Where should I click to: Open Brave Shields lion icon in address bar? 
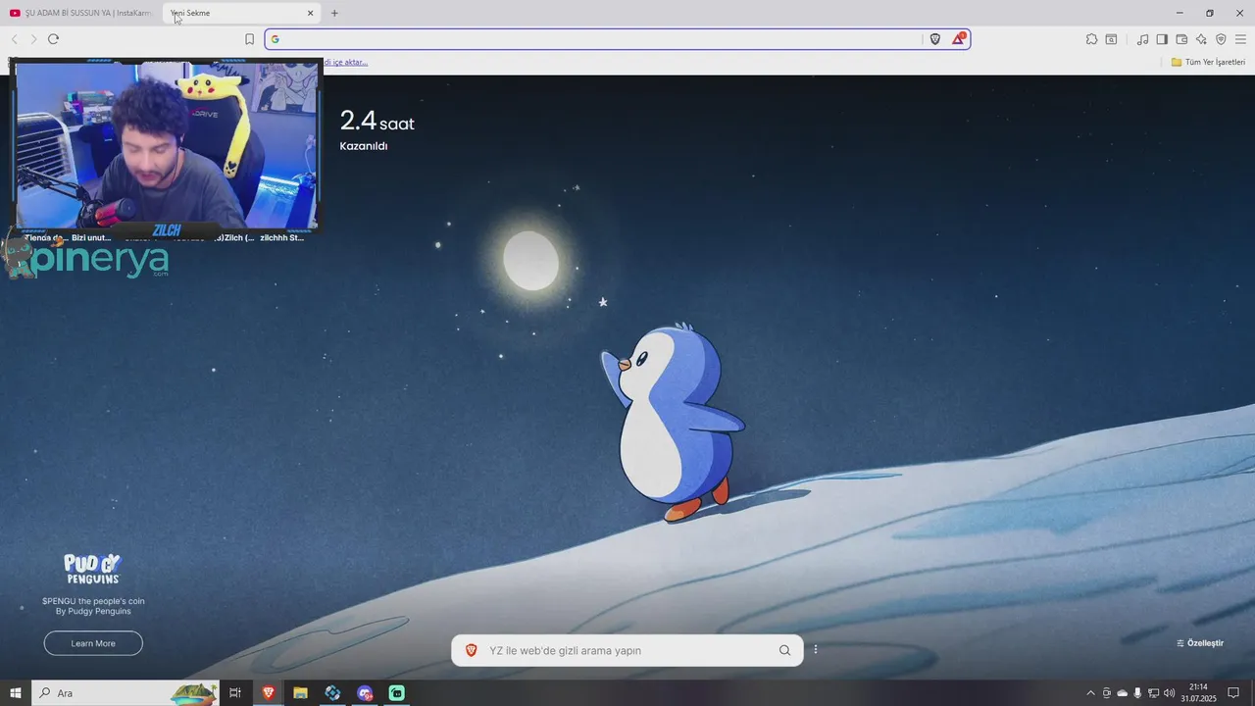point(935,39)
